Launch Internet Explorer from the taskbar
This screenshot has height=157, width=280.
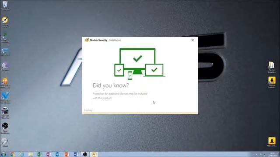tap(21, 154)
